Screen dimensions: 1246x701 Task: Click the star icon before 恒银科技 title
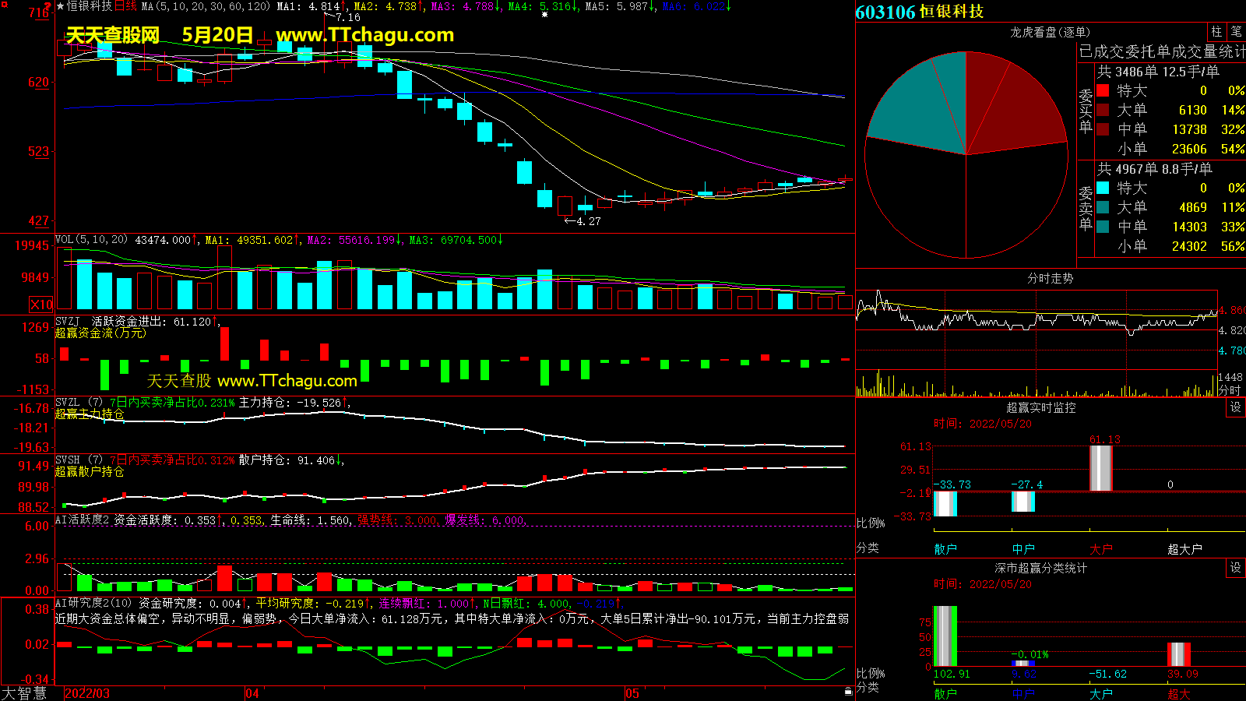coord(61,6)
